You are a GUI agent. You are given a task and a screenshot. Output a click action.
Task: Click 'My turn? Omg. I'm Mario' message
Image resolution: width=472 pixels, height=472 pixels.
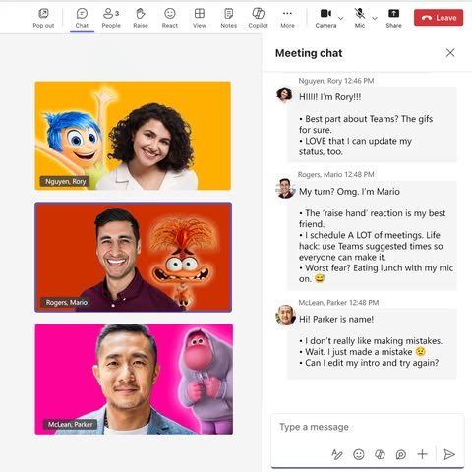tap(349, 192)
